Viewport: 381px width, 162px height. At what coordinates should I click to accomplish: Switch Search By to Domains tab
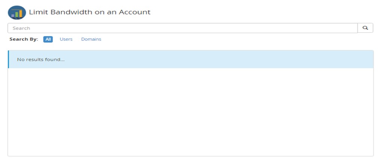pyautogui.click(x=91, y=39)
